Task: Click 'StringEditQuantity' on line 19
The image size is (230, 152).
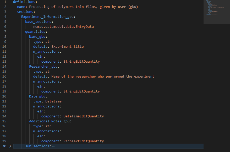Action: (x=81, y=91)
